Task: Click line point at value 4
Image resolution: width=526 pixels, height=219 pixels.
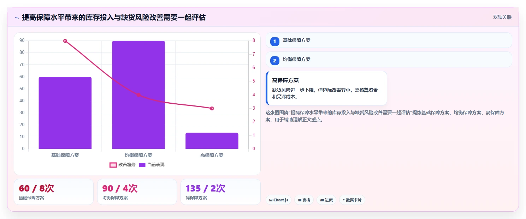Action: click(x=138, y=95)
